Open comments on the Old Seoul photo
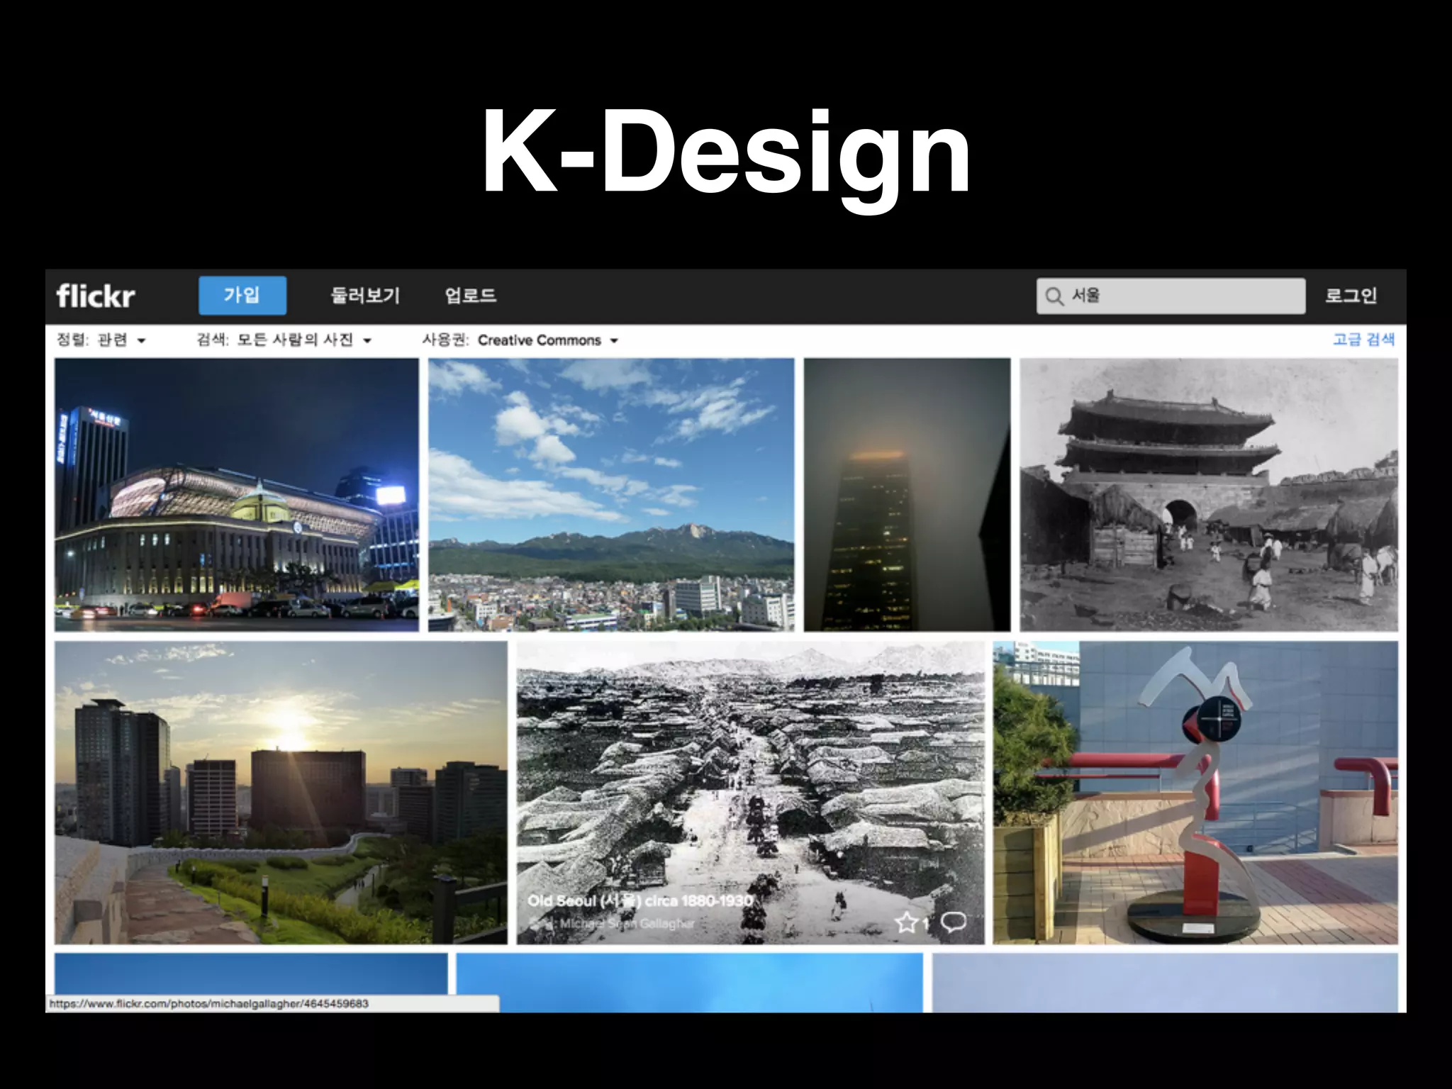This screenshot has height=1089, width=1452. 954,922
